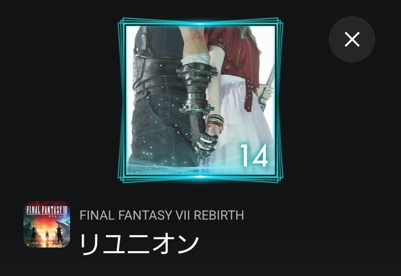The width and height of the screenshot is (401, 276).
Task: Click the logo text inside game icon
Action: [x=47, y=211]
